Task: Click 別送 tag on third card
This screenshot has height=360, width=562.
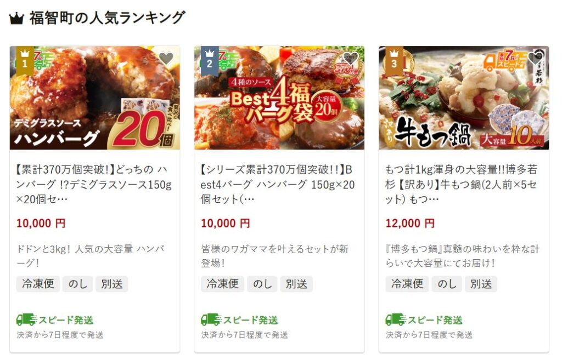Action: click(481, 284)
